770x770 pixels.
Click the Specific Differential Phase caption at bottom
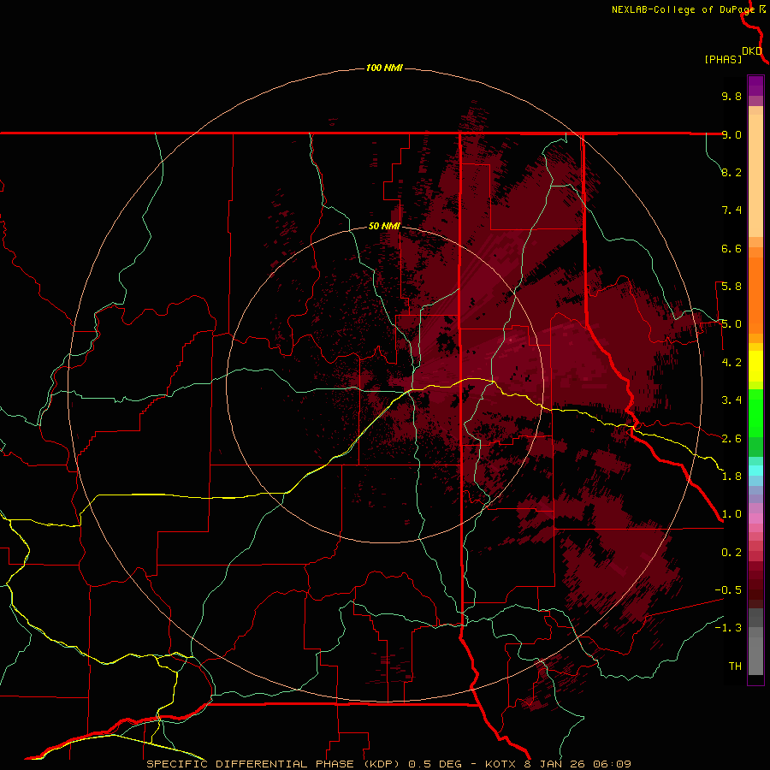pos(388,764)
